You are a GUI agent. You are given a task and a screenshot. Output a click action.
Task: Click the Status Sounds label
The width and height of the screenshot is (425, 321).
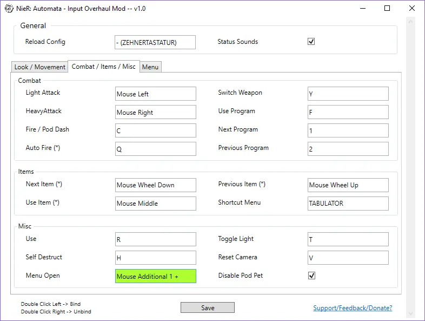coord(238,42)
